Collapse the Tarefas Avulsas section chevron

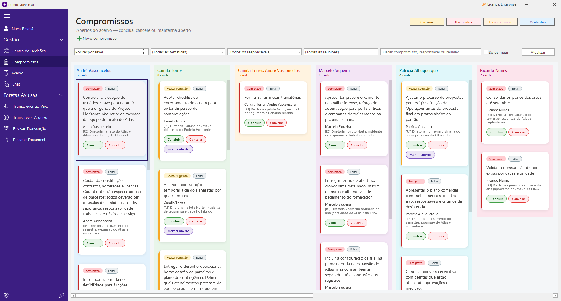tap(61, 95)
